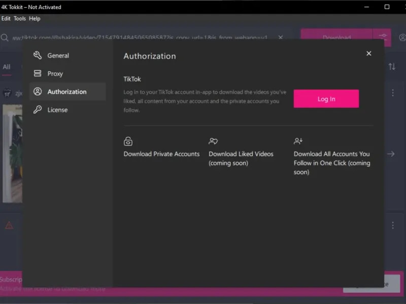Open the Proxy settings section
This screenshot has width=406, height=304.
click(x=67, y=73)
